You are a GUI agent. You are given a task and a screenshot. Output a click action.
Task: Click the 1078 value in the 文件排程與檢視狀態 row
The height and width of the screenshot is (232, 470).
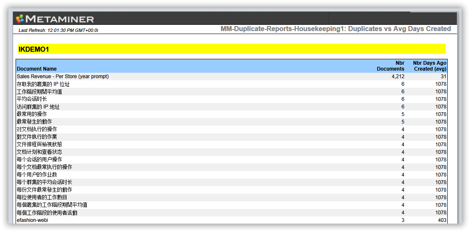(441, 145)
